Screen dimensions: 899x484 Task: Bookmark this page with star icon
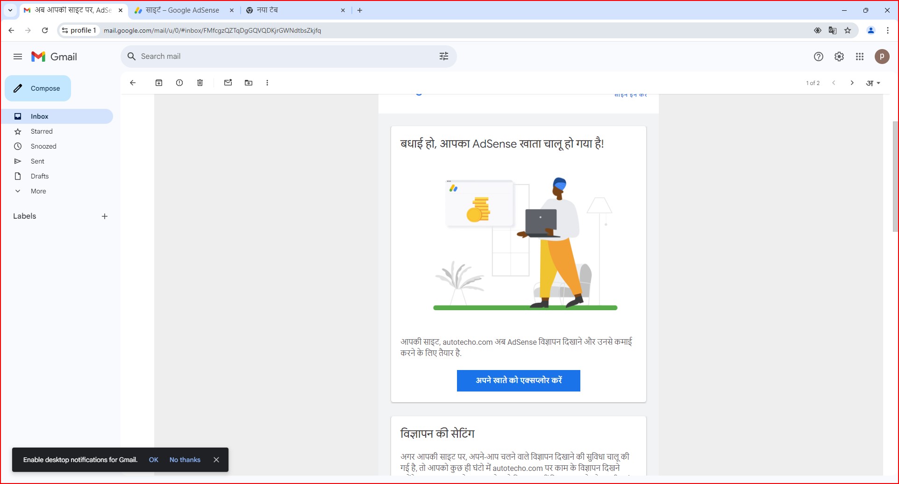[848, 30]
